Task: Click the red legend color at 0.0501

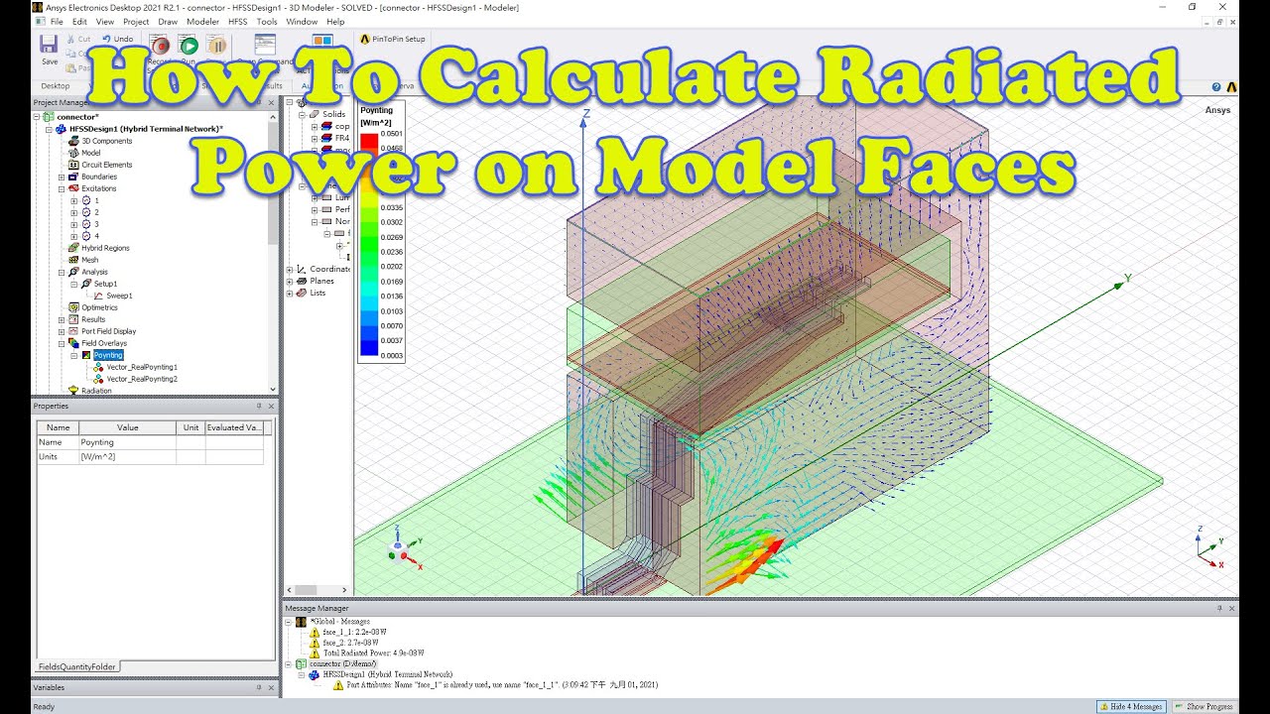Action: (369, 141)
